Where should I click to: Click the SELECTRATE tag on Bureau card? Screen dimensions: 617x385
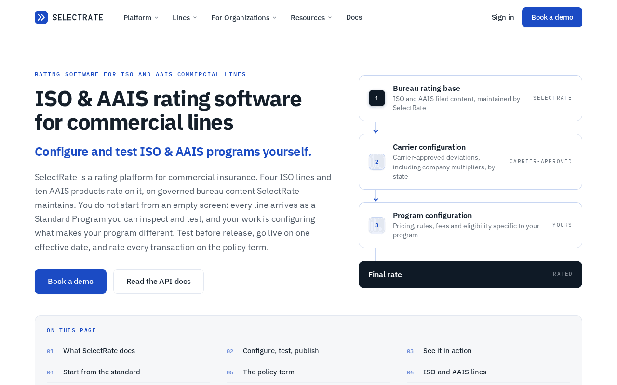pos(552,98)
